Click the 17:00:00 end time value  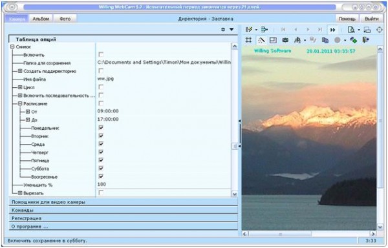(108, 119)
